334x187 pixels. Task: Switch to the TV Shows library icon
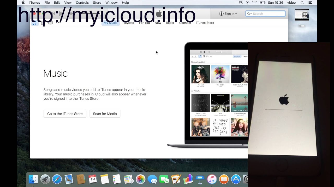coord(51,23)
